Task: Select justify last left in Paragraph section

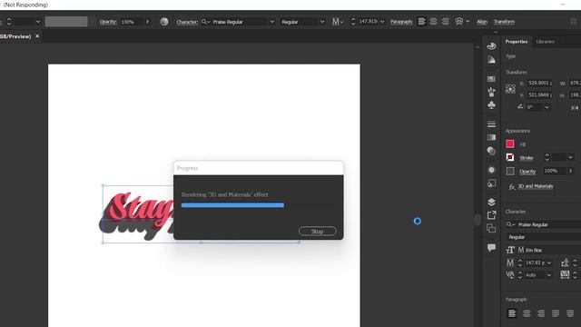Action: 556,313
